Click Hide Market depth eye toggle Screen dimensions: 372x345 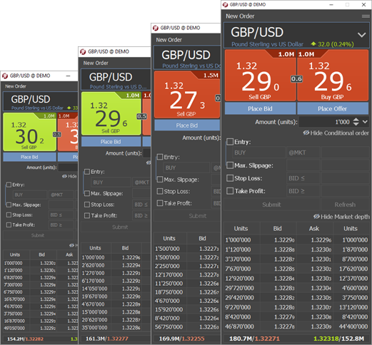[341, 217]
